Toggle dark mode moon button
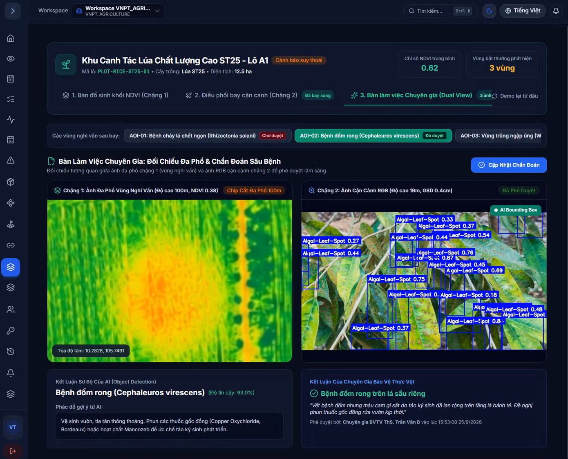 tap(489, 11)
